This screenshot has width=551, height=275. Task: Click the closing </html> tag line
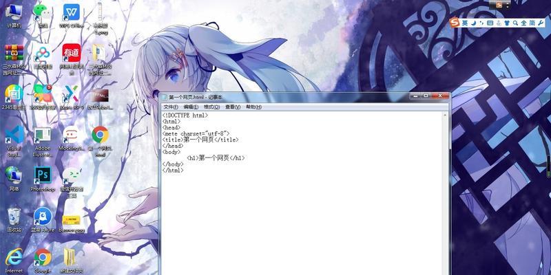173,170
